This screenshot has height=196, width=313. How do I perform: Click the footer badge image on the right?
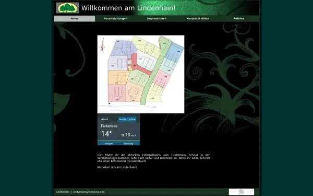point(242,192)
